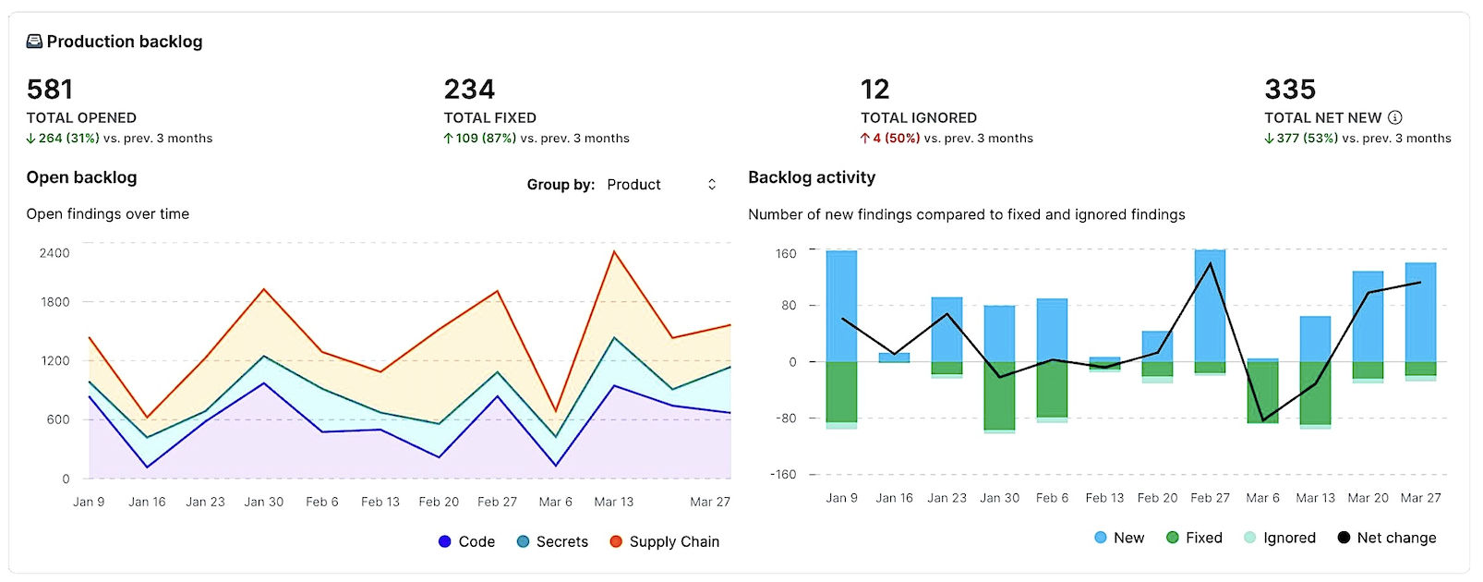Viewport: 1483px width, 582px height.
Task: Click the Jan 30 green Fixed bar
Action: 999,394
